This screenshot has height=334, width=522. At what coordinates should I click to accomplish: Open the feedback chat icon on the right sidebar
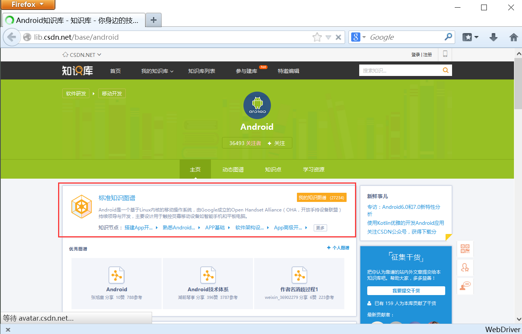tap(465, 286)
